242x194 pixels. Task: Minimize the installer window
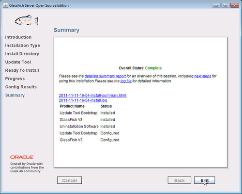[216, 5]
